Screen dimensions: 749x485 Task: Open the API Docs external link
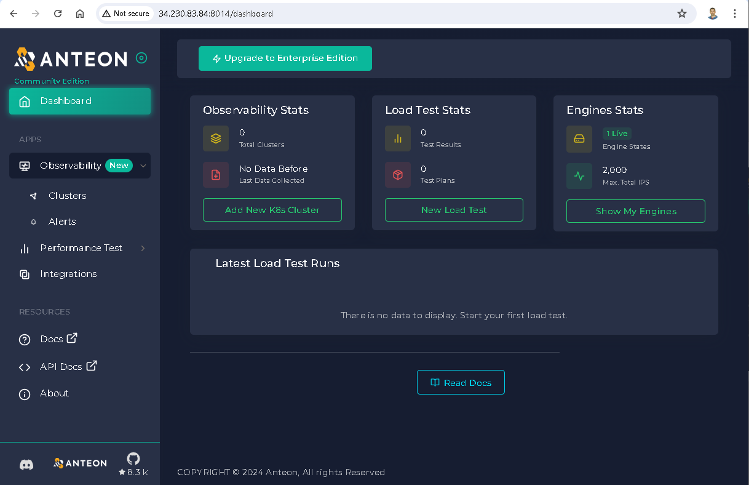pyautogui.click(x=68, y=367)
